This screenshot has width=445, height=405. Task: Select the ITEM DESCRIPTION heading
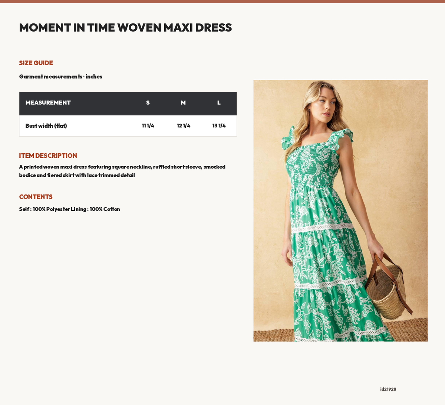coord(48,156)
